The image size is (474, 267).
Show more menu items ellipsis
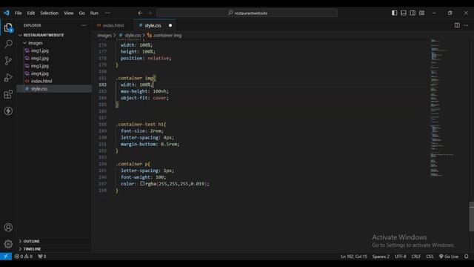pyautogui.click(x=107, y=13)
